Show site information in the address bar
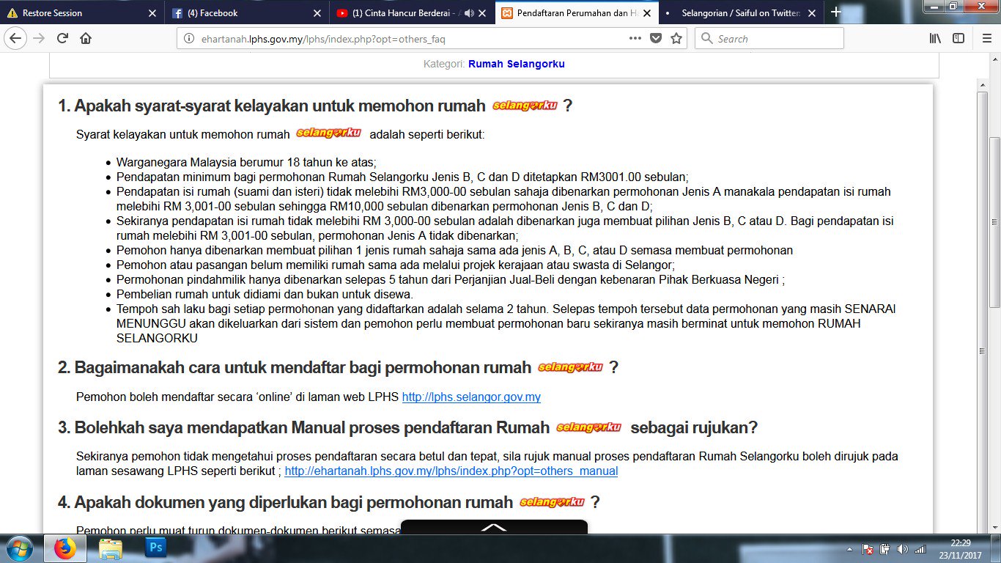This screenshot has width=1001, height=563. coord(188,39)
